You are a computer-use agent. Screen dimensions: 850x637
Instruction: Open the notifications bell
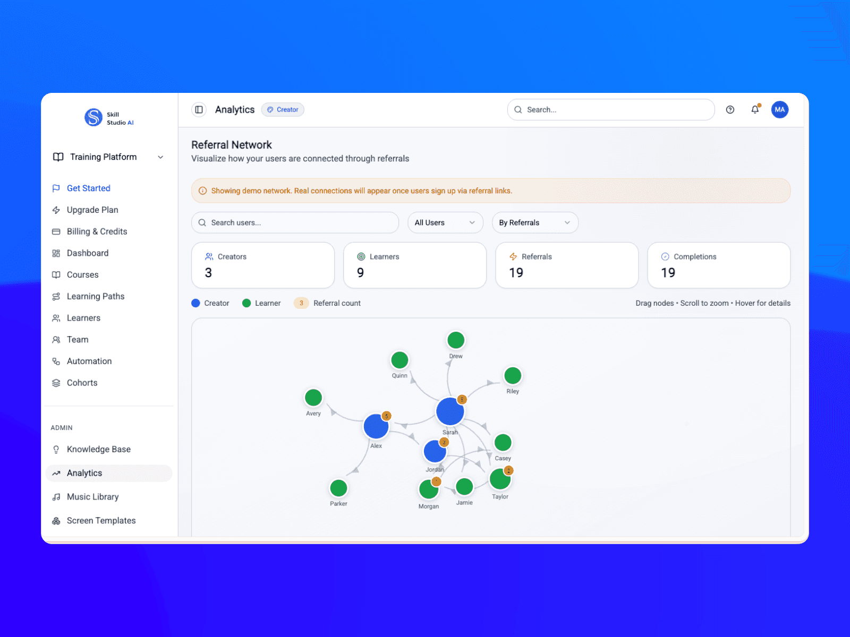click(x=755, y=110)
